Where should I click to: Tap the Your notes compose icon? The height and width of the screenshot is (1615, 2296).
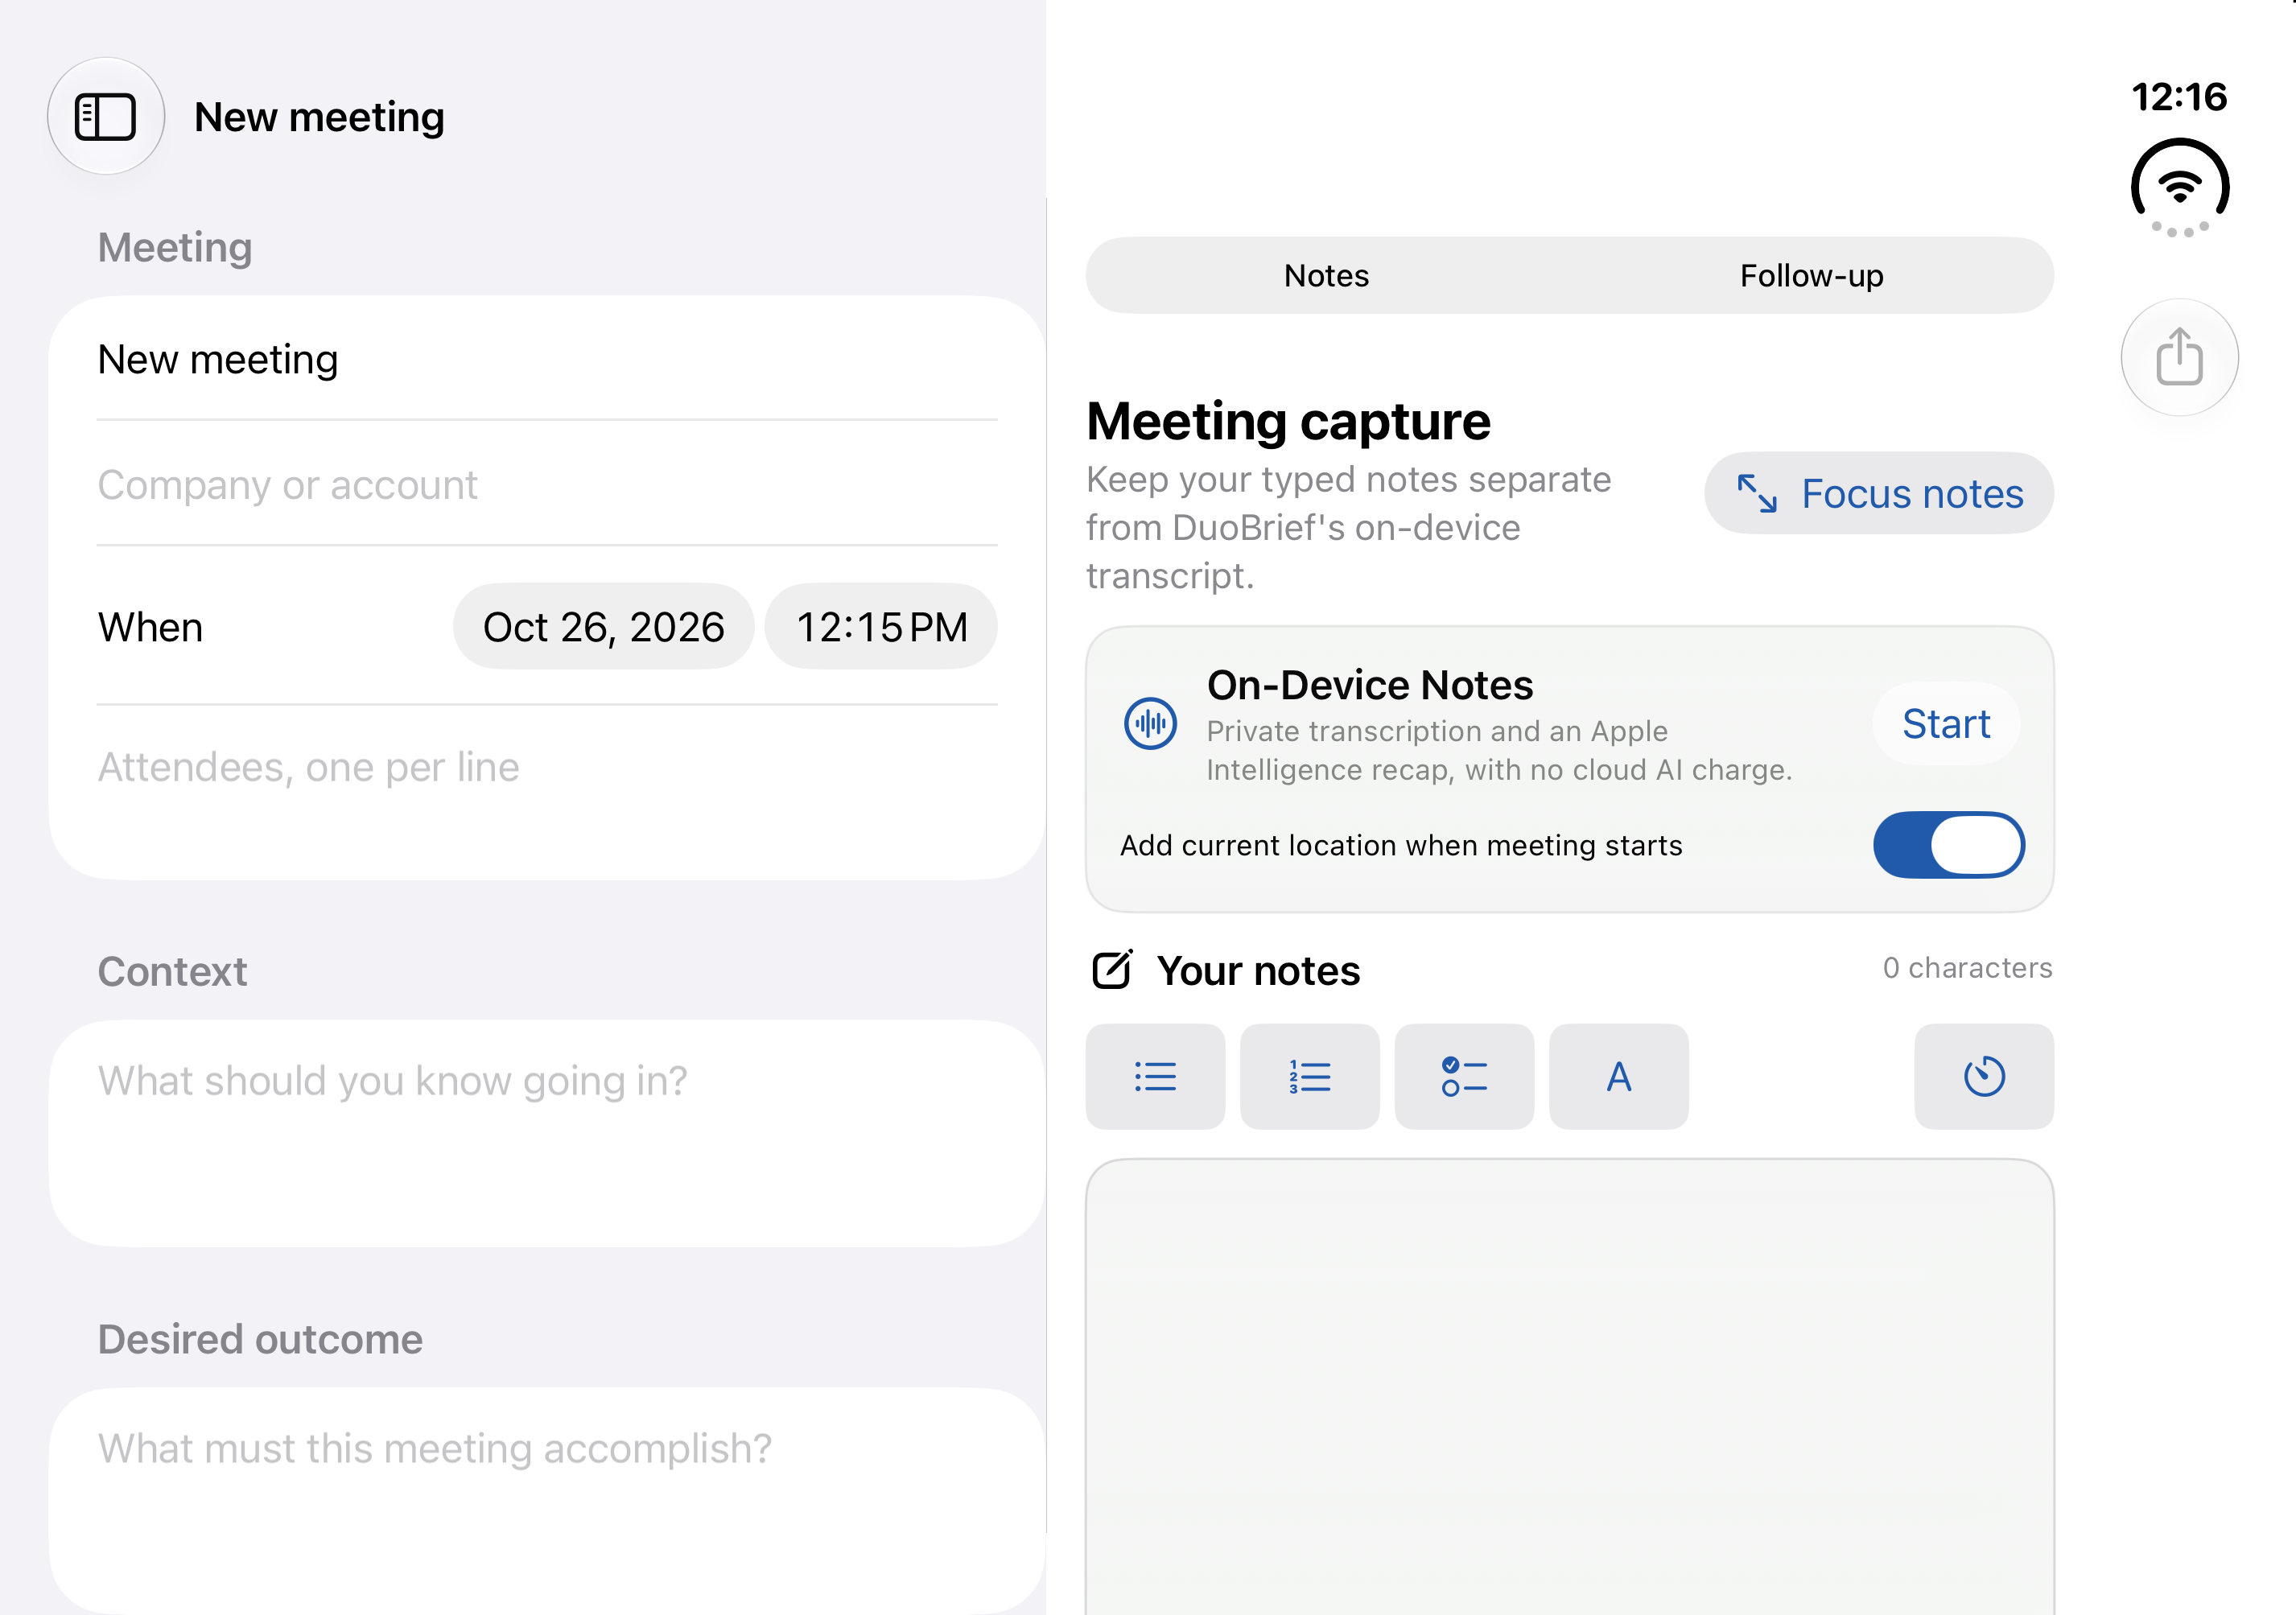(x=1112, y=970)
